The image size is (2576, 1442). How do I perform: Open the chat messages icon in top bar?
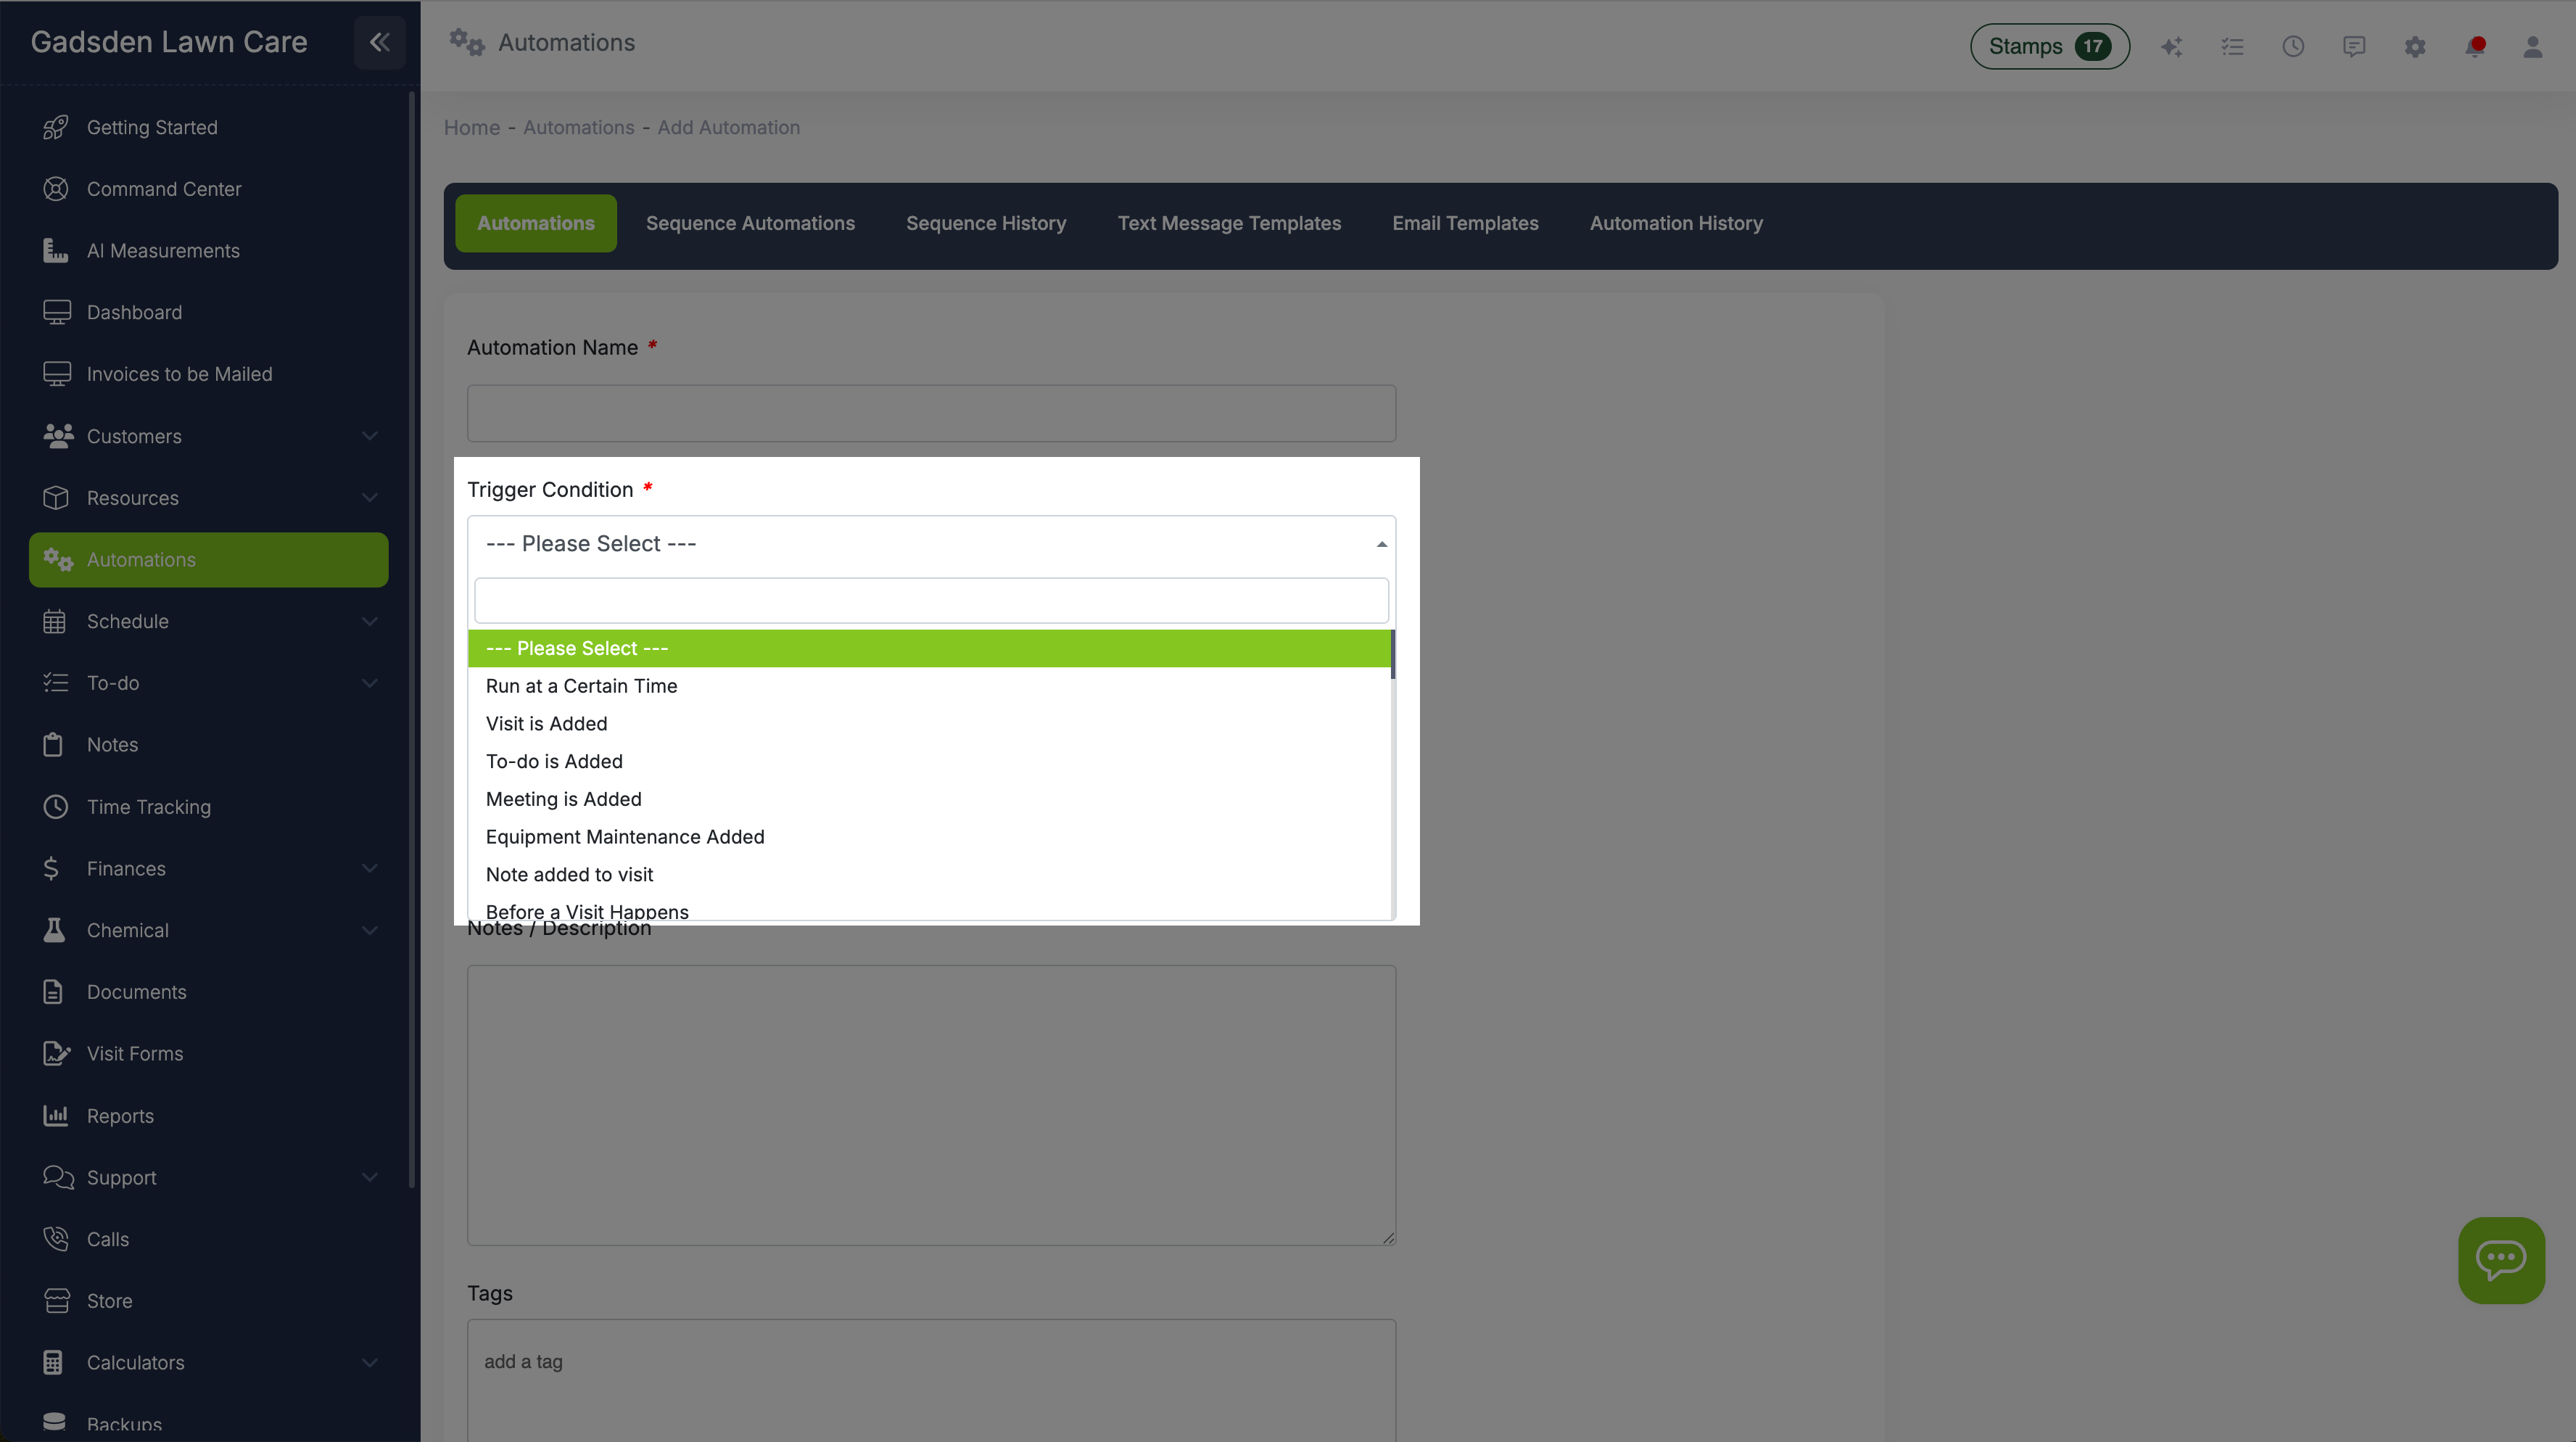tap(2354, 46)
